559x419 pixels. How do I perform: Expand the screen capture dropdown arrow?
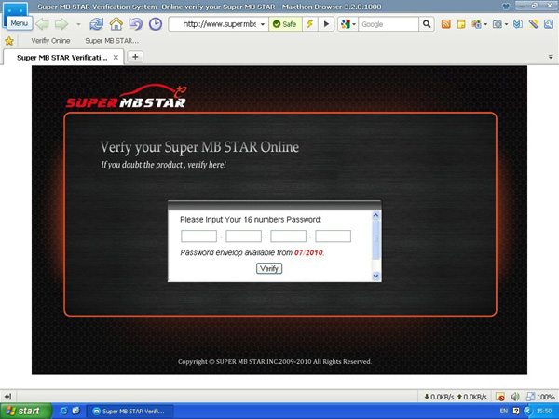[506, 24]
